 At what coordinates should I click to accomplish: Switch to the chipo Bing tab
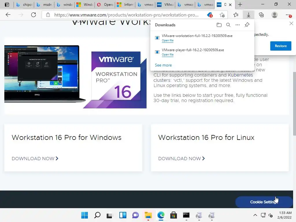(24, 5)
